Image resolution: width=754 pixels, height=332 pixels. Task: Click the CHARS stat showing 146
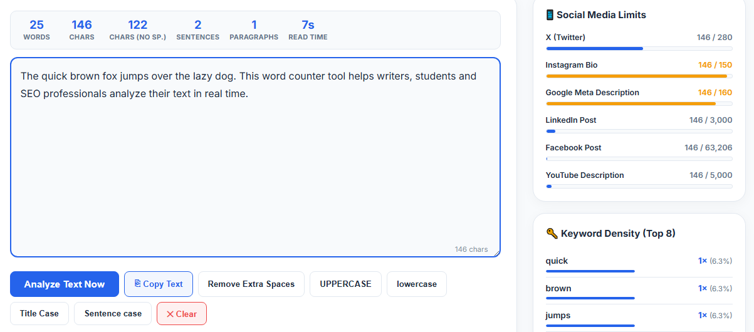coord(81,29)
